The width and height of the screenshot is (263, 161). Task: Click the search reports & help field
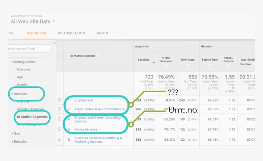pos(29,49)
